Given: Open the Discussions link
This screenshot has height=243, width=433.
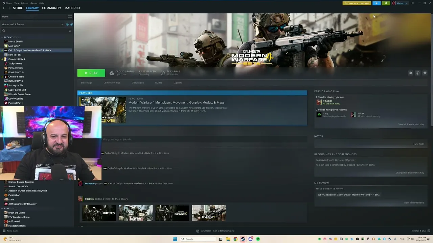Looking at the screenshot, I should point(138,83).
